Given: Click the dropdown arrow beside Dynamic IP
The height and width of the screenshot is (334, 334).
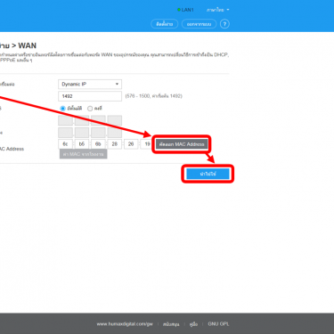Looking at the screenshot, I should pyautogui.click(x=117, y=84).
